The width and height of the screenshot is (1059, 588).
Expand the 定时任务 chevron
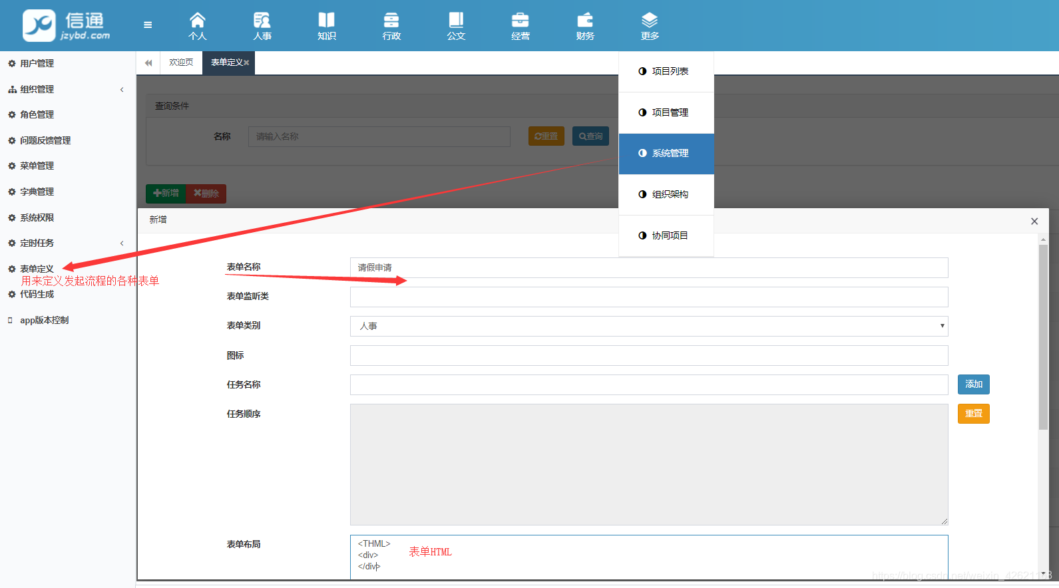click(x=122, y=243)
